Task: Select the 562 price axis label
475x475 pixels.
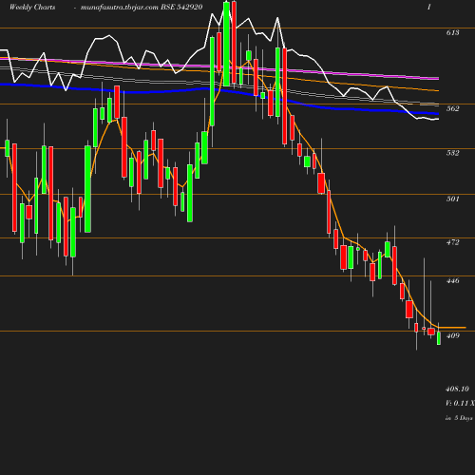Action: (x=452, y=108)
